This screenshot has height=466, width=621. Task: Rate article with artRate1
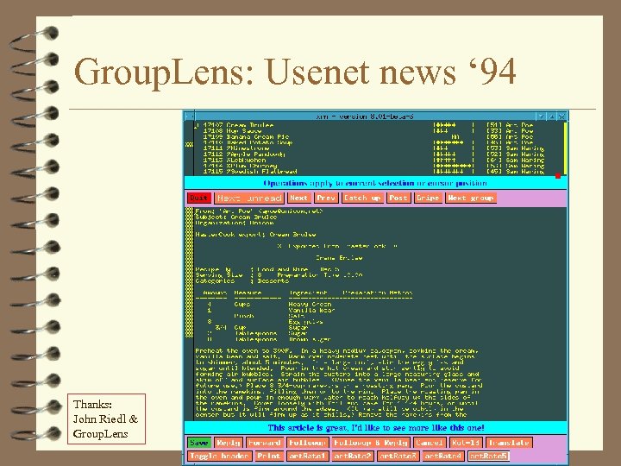(307, 457)
